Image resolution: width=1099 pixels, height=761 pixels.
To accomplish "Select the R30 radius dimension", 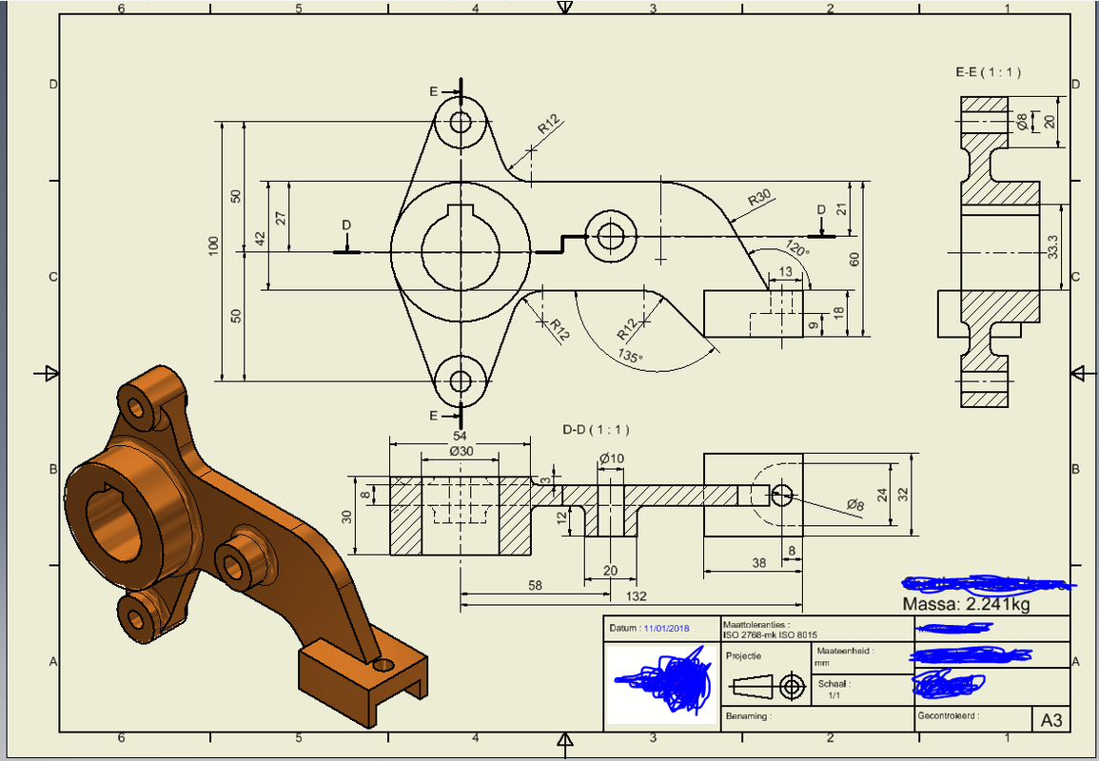I will click(x=759, y=198).
